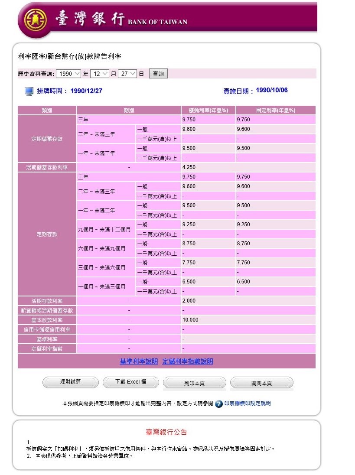Click the 理財試算 button

[x=70, y=382]
